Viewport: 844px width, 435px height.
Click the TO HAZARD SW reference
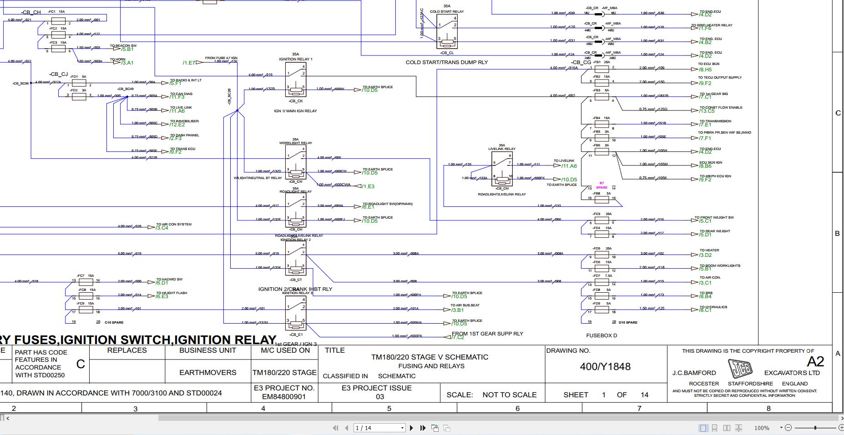pyautogui.click(x=169, y=279)
